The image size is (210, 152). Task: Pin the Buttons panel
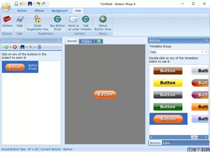coord(206,40)
